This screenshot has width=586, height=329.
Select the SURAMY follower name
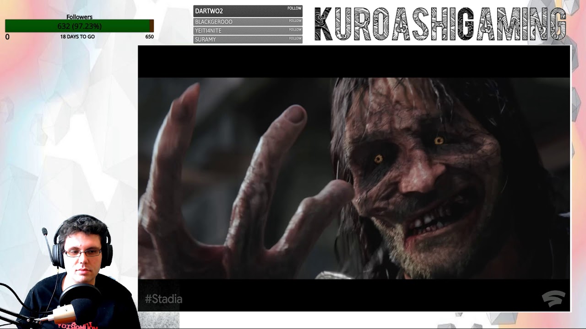(x=206, y=40)
